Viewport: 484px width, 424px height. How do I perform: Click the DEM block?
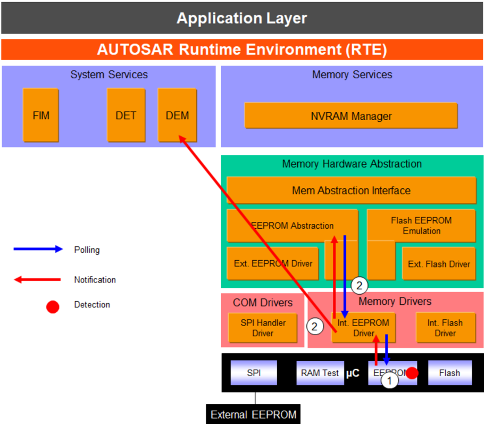(x=177, y=115)
